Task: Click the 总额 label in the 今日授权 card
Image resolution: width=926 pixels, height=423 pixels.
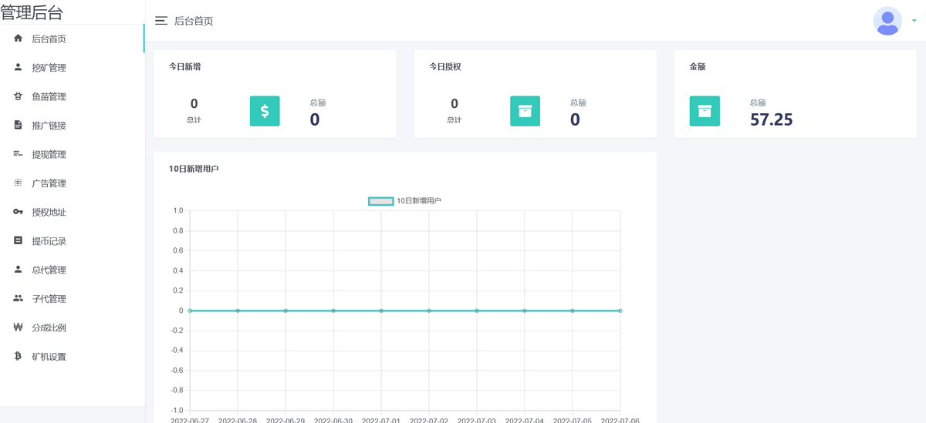Action: (x=578, y=102)
